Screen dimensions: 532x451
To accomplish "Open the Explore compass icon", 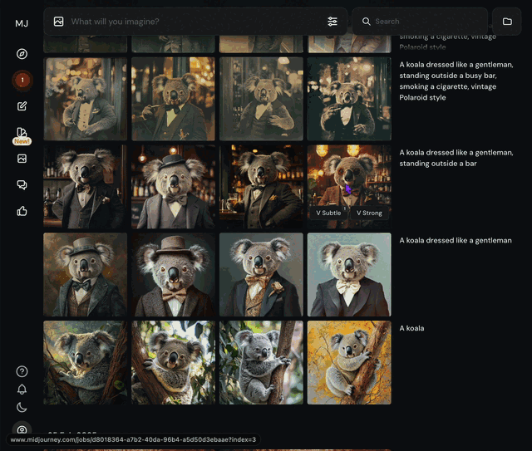I will [22, 54].
